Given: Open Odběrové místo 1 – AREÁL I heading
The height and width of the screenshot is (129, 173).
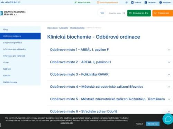Looking at the screenshot, I should coord(79,50).
